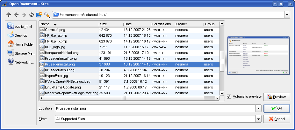
Task: Open the wrench configure icon
Action: [47, 15]
